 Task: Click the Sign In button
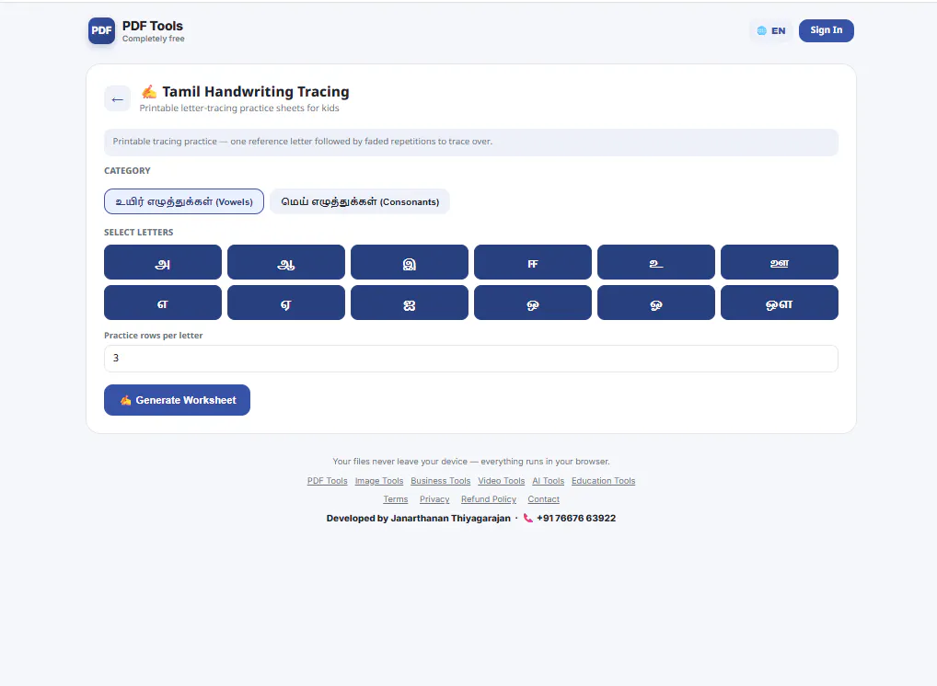coord(827,30)
